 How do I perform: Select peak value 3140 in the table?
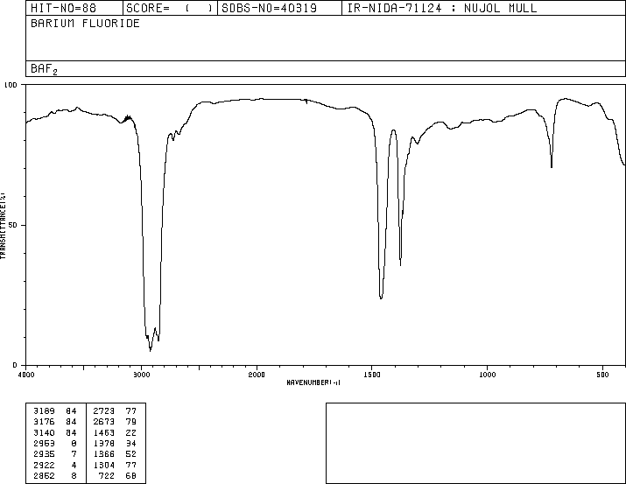(x=44, y=433)
